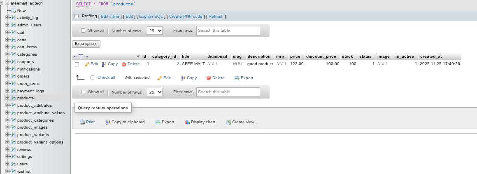This screenshot has height=174, width=477.
Task: Click the Create view icon
Action: coord(228,122)
